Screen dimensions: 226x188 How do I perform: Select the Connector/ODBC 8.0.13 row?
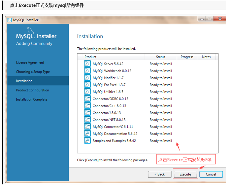(148, 99)
